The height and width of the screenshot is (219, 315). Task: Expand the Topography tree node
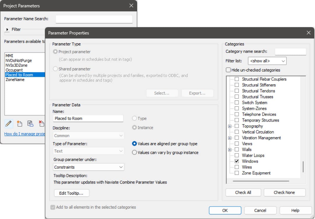[x=230, y=126]
